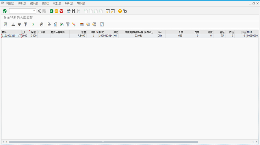Select batch cell 1000012014
The width and height of the screenshot is (260, 145).
[106, 36]
